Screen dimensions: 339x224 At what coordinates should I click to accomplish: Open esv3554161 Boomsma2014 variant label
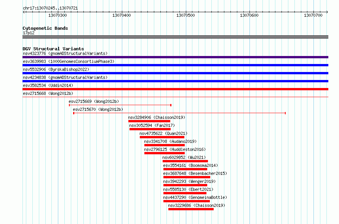pos(190,165)
